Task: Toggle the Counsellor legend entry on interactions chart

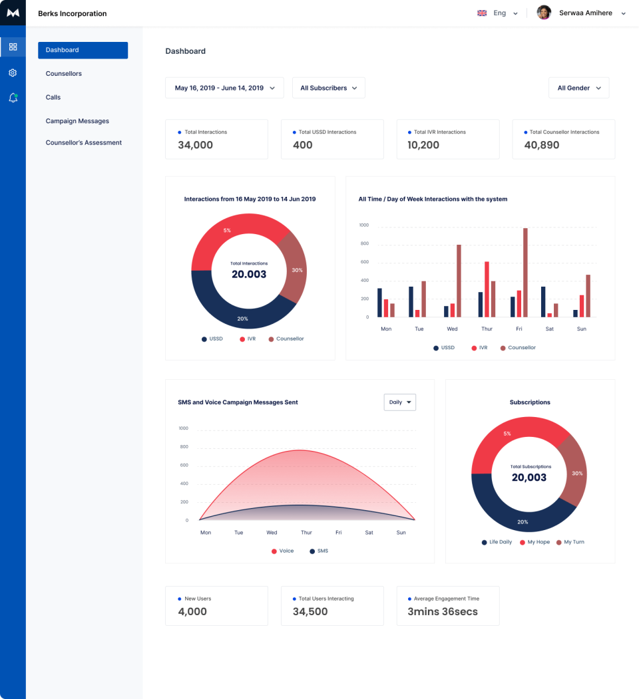Action: 270,339
